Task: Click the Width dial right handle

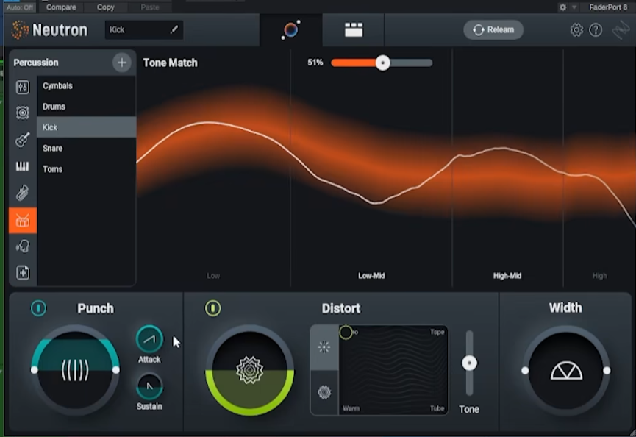Action: pyautogui.click(x=607, y=370)
